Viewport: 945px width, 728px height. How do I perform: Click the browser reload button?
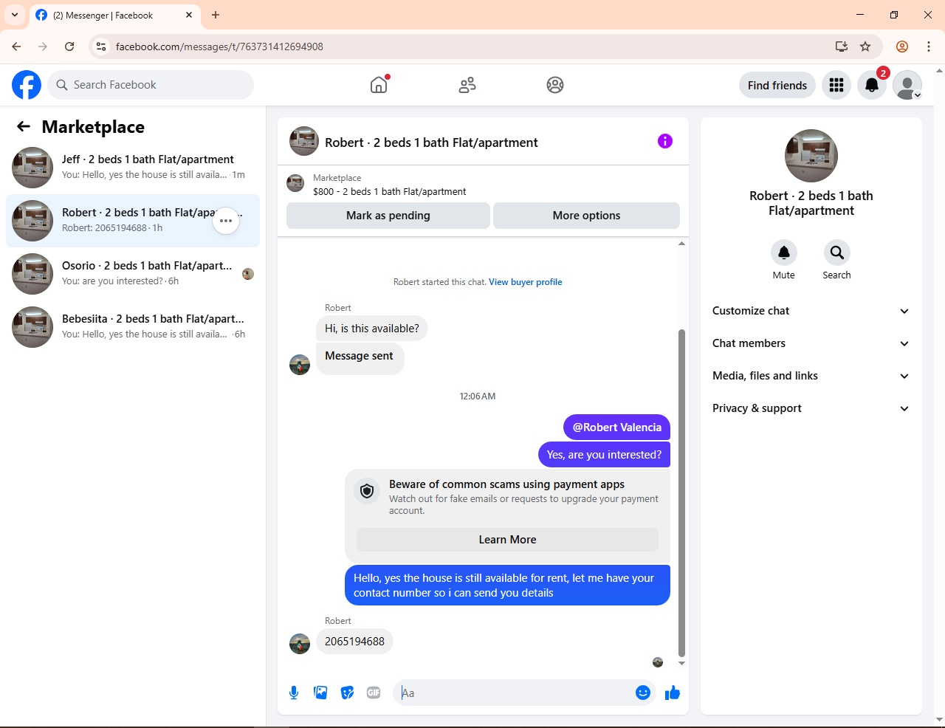(x=69, y=47)
